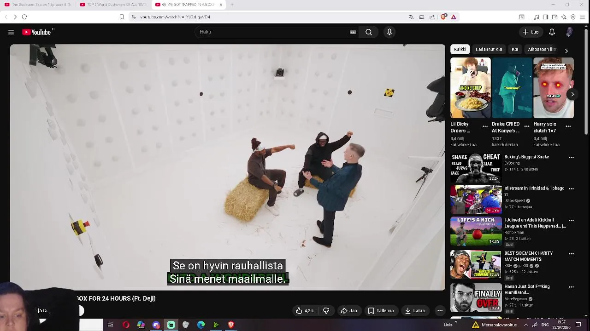Start voice search with microphone icon

pyautogui.click(x=389, y=32)
